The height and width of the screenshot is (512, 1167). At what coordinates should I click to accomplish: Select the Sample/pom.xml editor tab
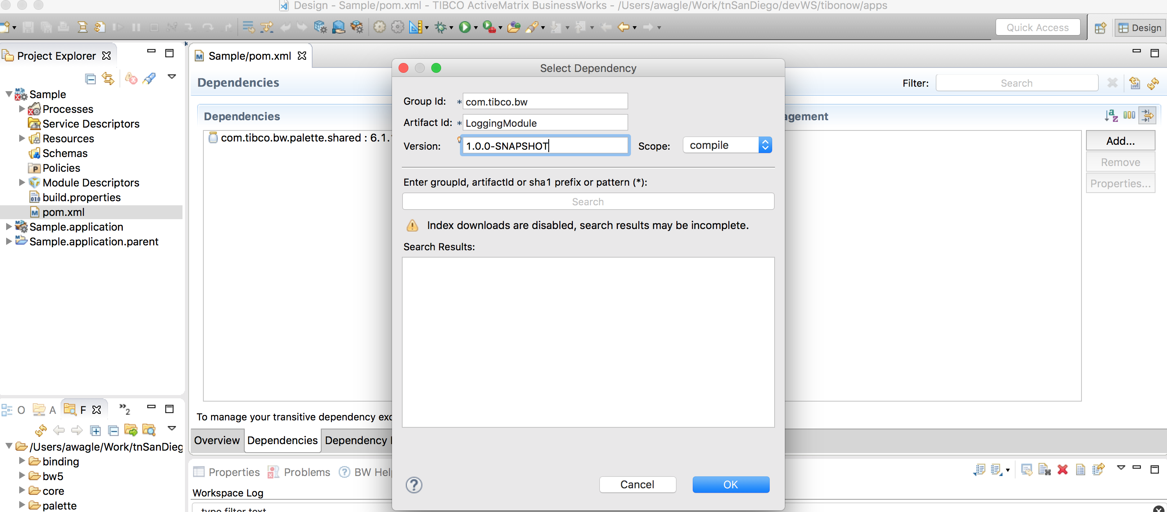coord(250,56)
